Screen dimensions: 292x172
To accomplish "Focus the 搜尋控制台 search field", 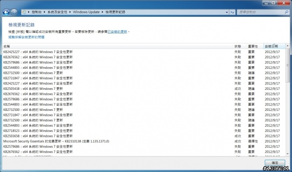I will [261, 12].
